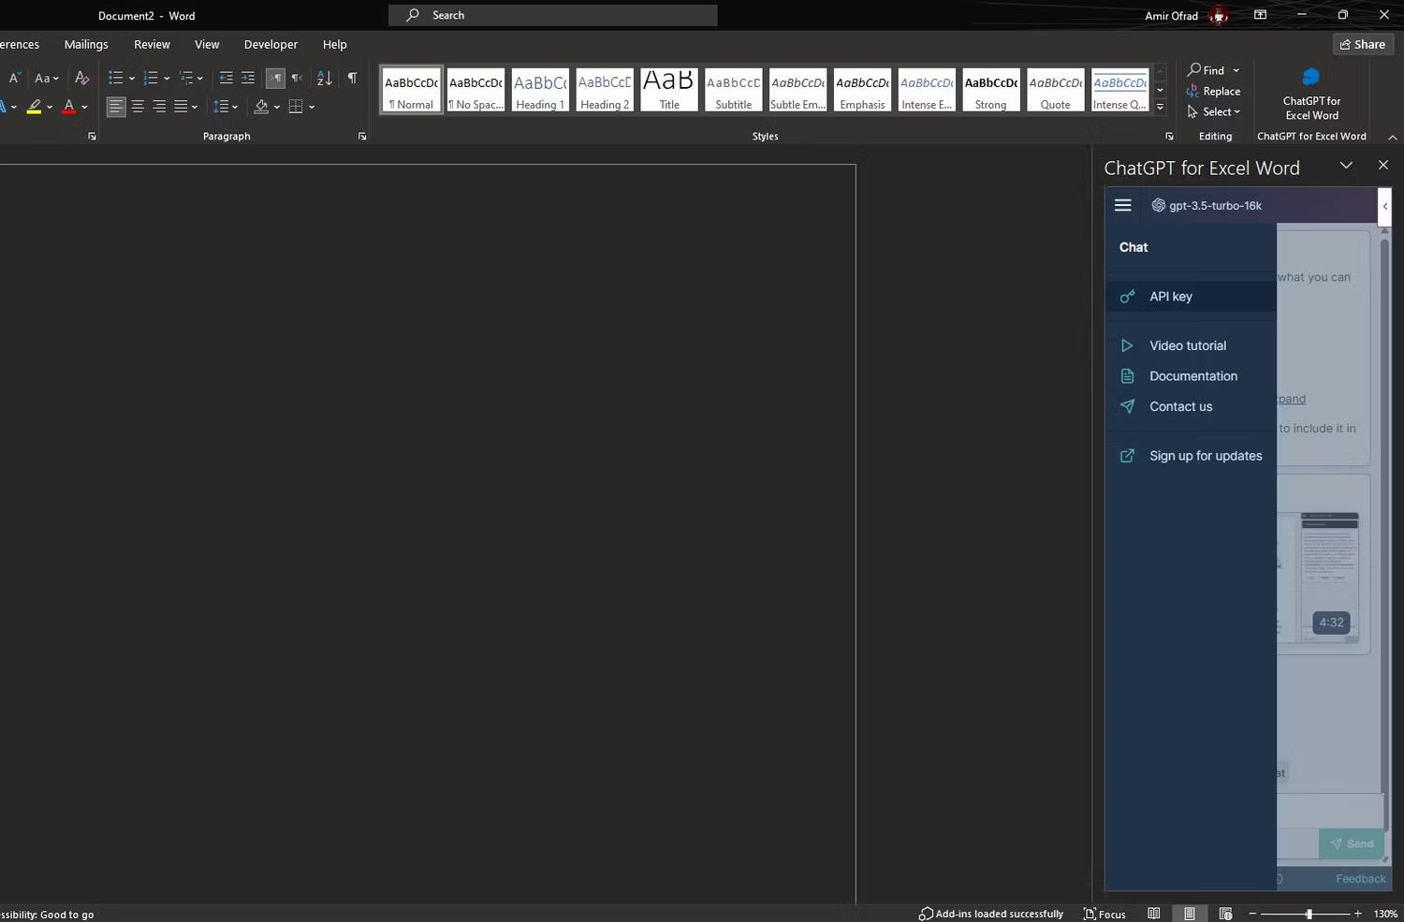Click the Increase Indent icon
This screenshot has height=922, width=1404.
click(247, 78)
